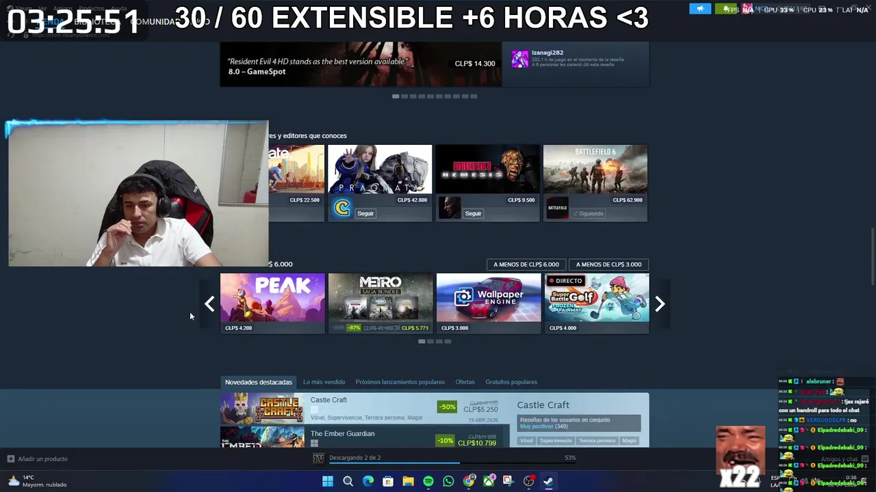Select last dot of the top featured carousel
This screenshot has width=876, height=492.
coord(474,96)
